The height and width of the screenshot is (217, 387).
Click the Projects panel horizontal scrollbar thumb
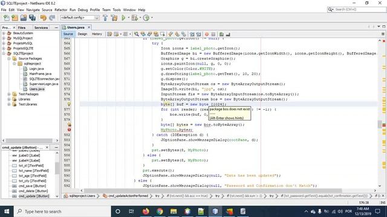[29, 140]
